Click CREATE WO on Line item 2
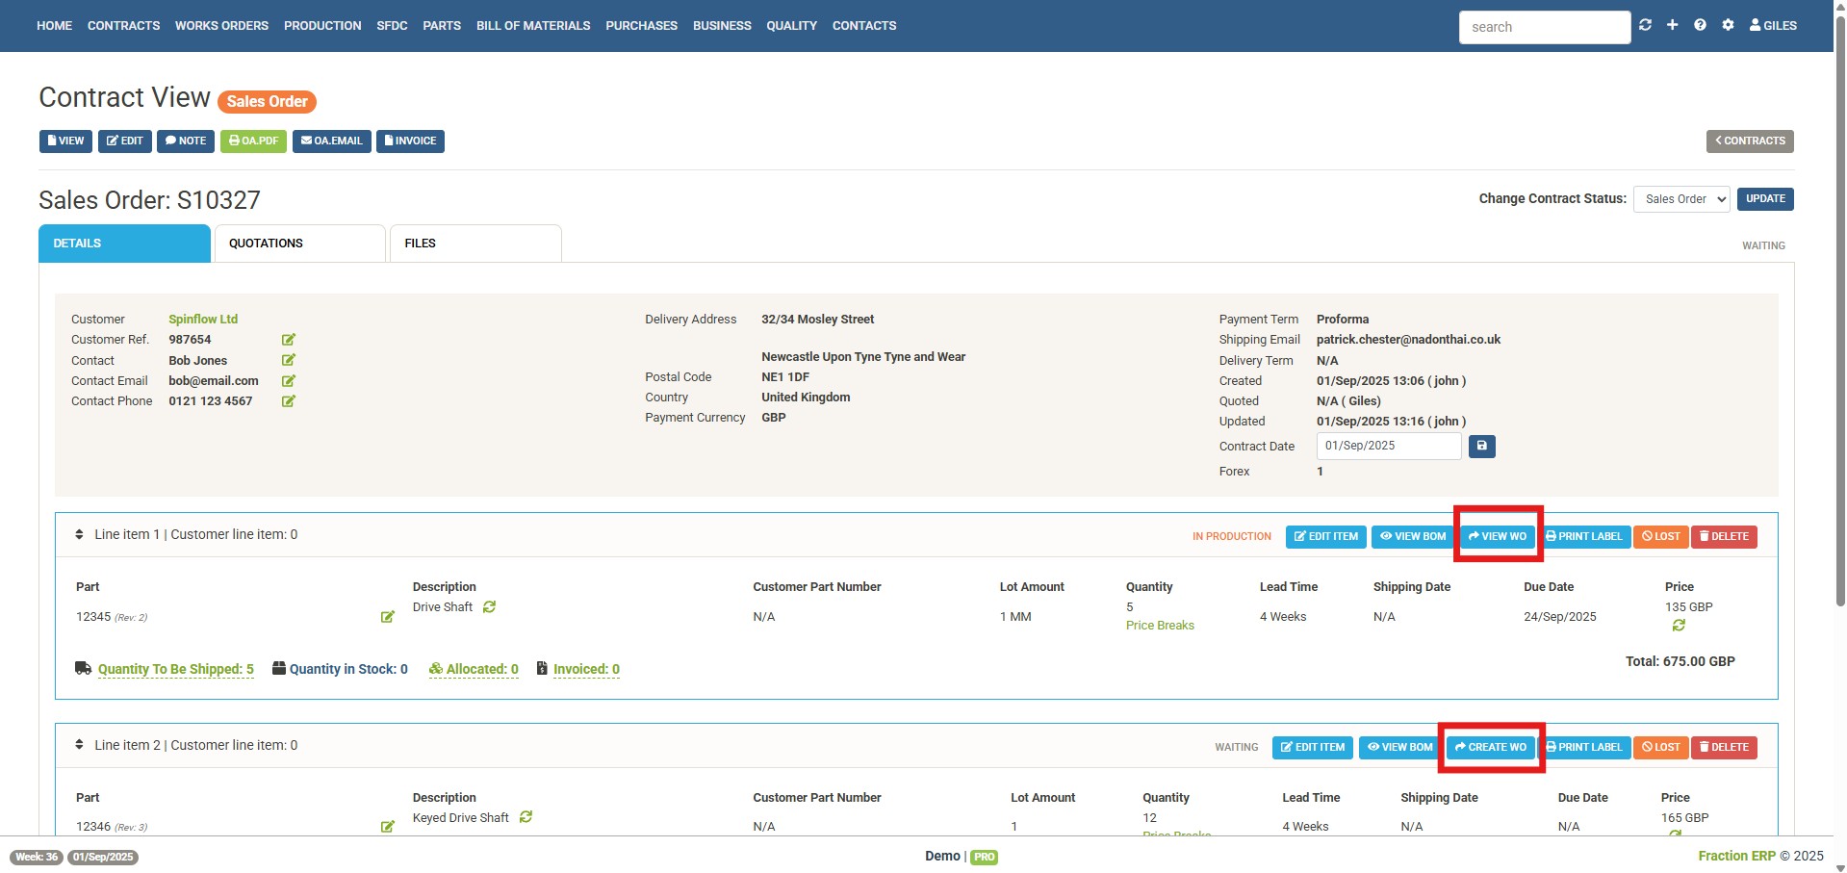 coord(1491,747)
